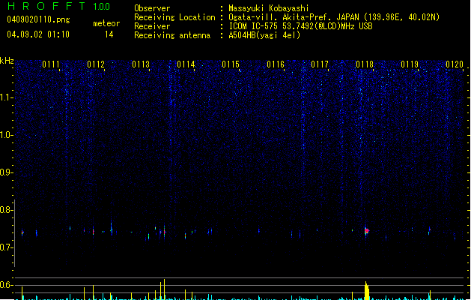Click the tallest yellow power bar near 0113
Screen dimensions: 471x300
(x=164, y=289)
